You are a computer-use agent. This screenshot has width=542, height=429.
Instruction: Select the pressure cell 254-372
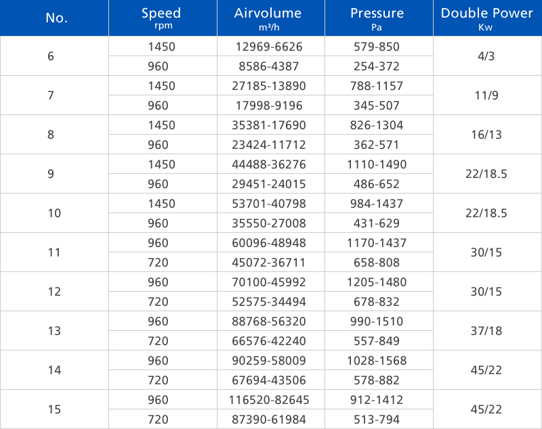tap(377, 66)
